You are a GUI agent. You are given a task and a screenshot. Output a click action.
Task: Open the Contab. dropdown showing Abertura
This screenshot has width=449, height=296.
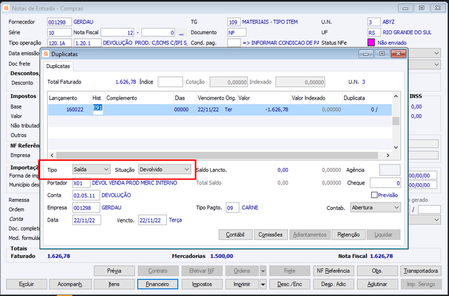click(375, 207)
